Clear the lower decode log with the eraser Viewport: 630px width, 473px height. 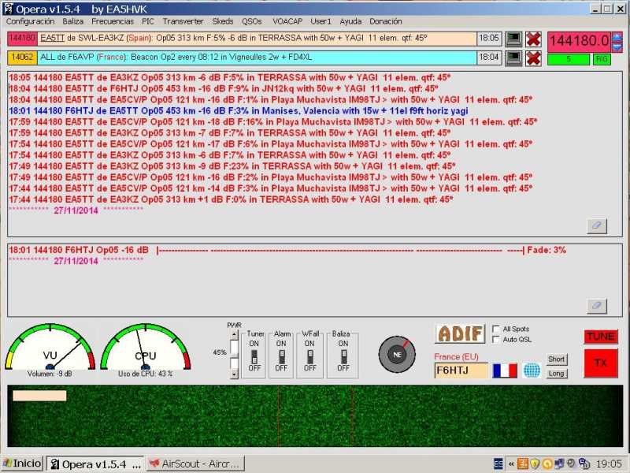(597, 306)
